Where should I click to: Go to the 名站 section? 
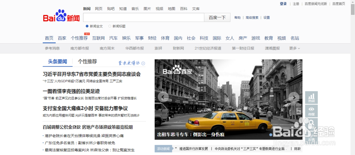[x=295, y=38]
